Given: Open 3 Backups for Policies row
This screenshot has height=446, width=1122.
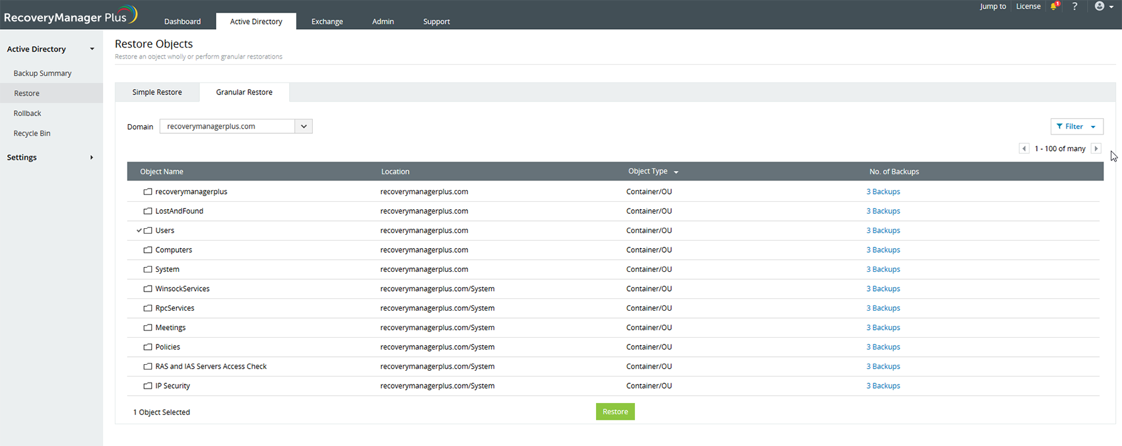Looking at the screenshot, I should click(883, 347).
